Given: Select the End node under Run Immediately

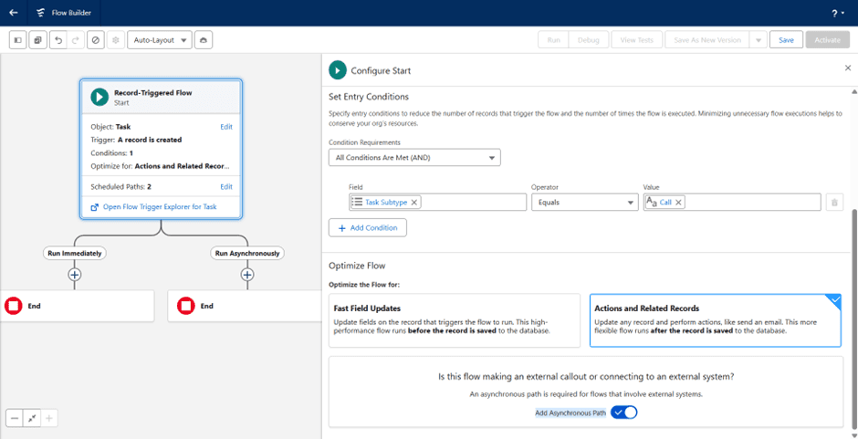Looking at the screenshot, I should (77, 306).
